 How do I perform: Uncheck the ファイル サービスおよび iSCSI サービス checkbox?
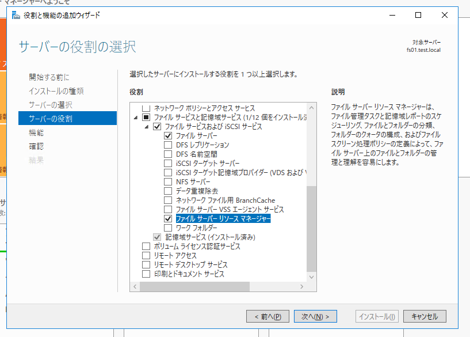(157, 126)
